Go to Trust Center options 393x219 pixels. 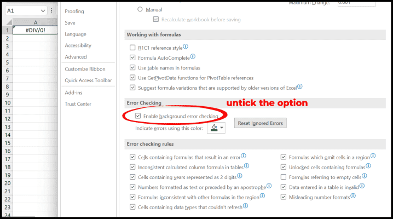79,104
